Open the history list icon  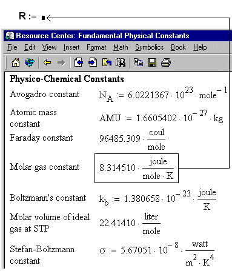tap(107, 62)
